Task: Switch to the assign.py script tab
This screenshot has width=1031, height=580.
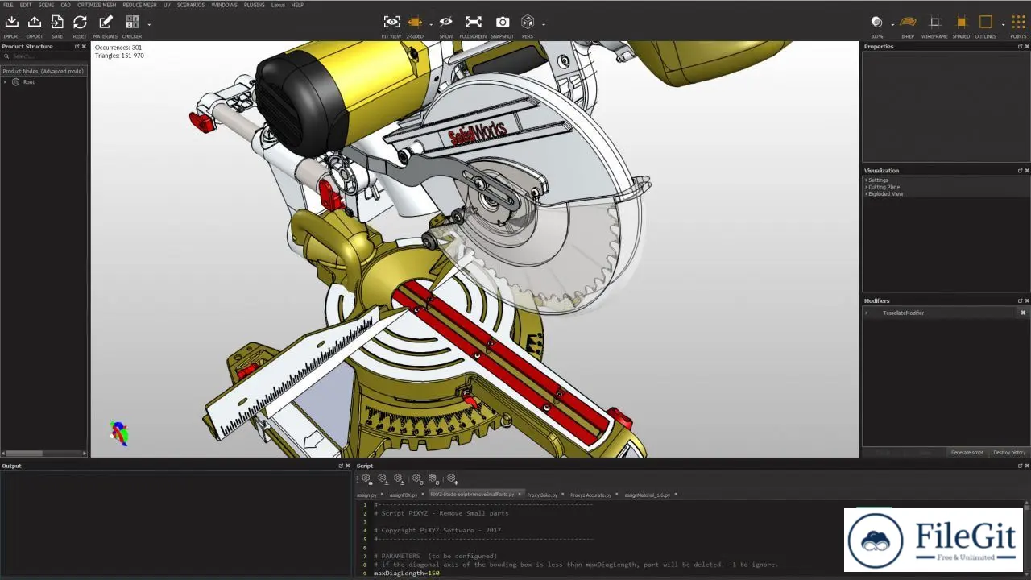Action: pos(366,495)
